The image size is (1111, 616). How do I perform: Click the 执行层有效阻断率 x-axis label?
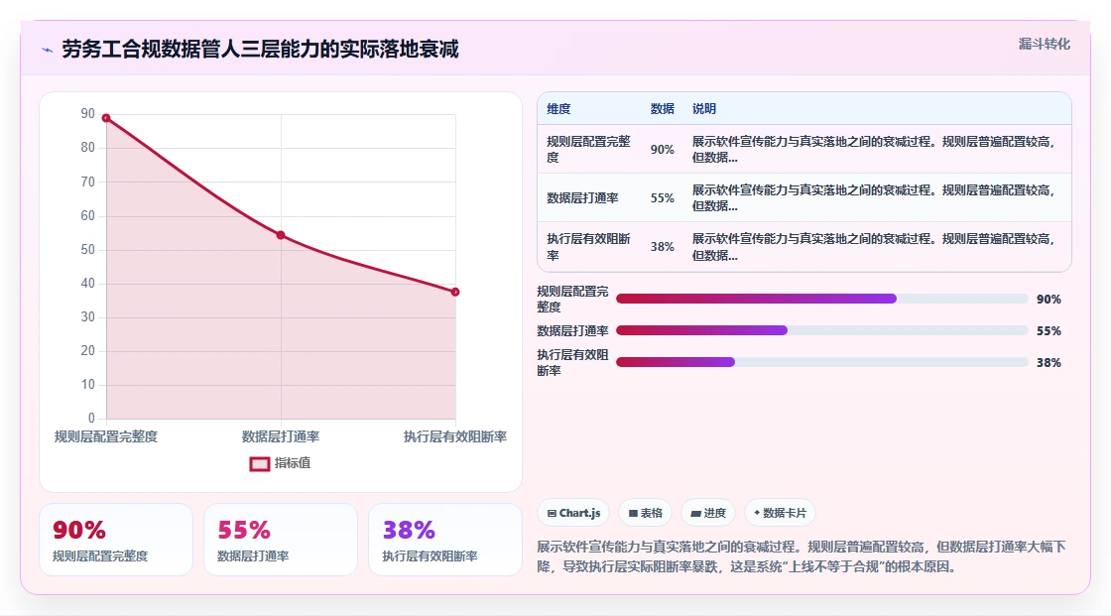coord(455,436)
